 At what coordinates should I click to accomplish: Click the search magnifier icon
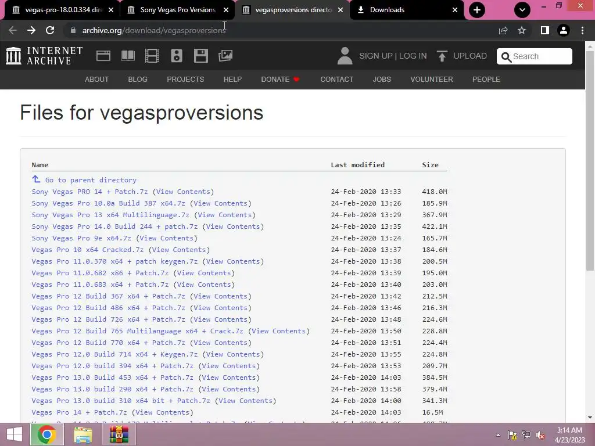[x=506, y=57]
